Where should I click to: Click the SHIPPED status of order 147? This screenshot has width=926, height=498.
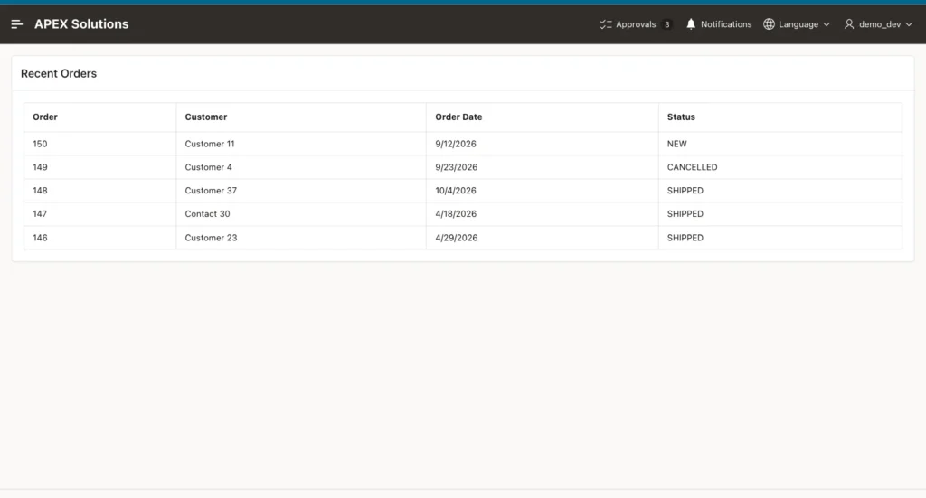coord(685,213)
